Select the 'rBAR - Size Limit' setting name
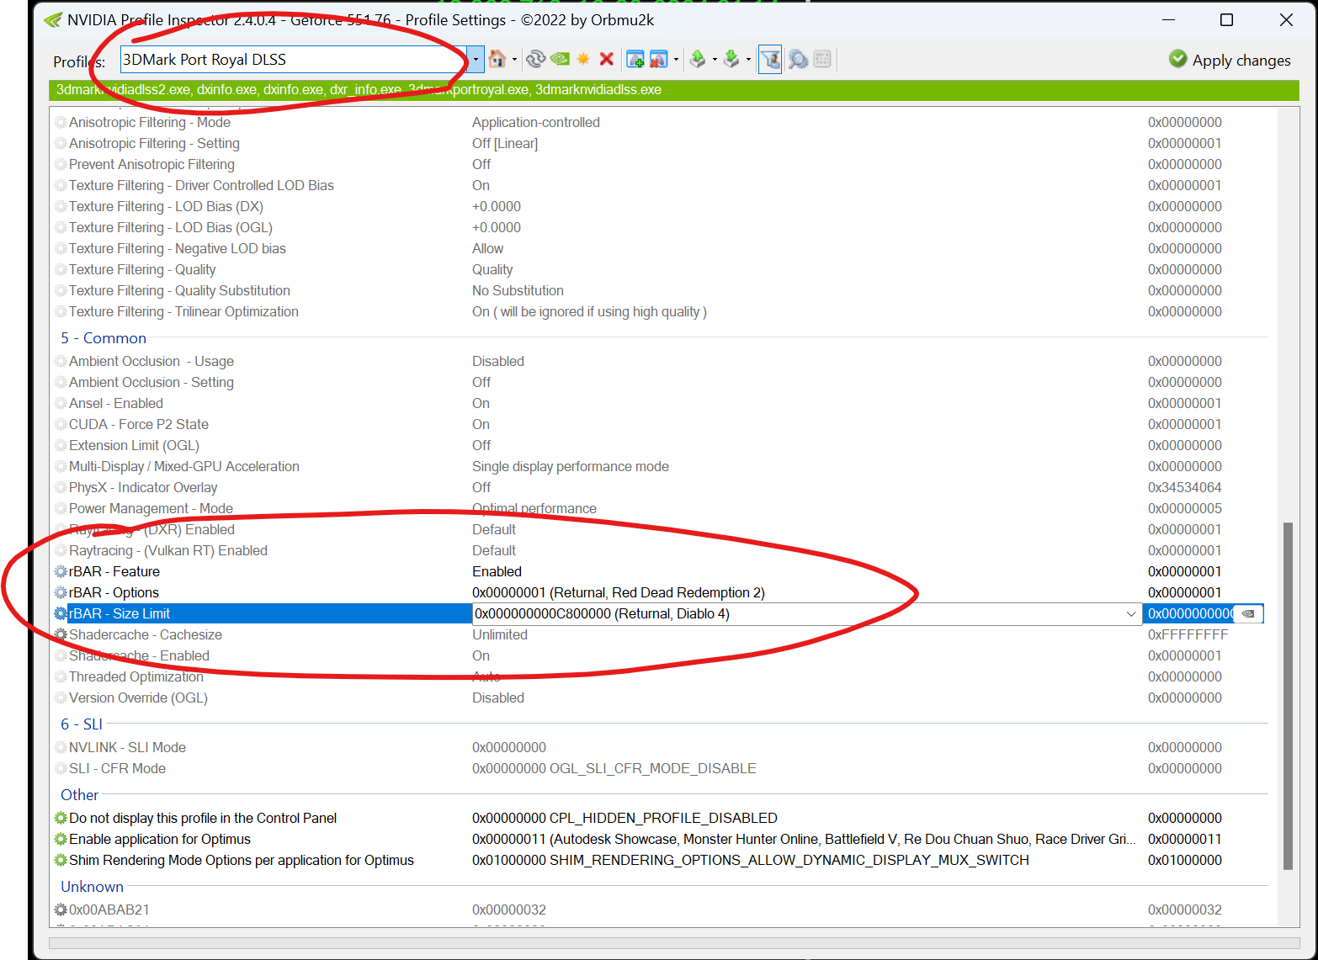 point(120,614)
